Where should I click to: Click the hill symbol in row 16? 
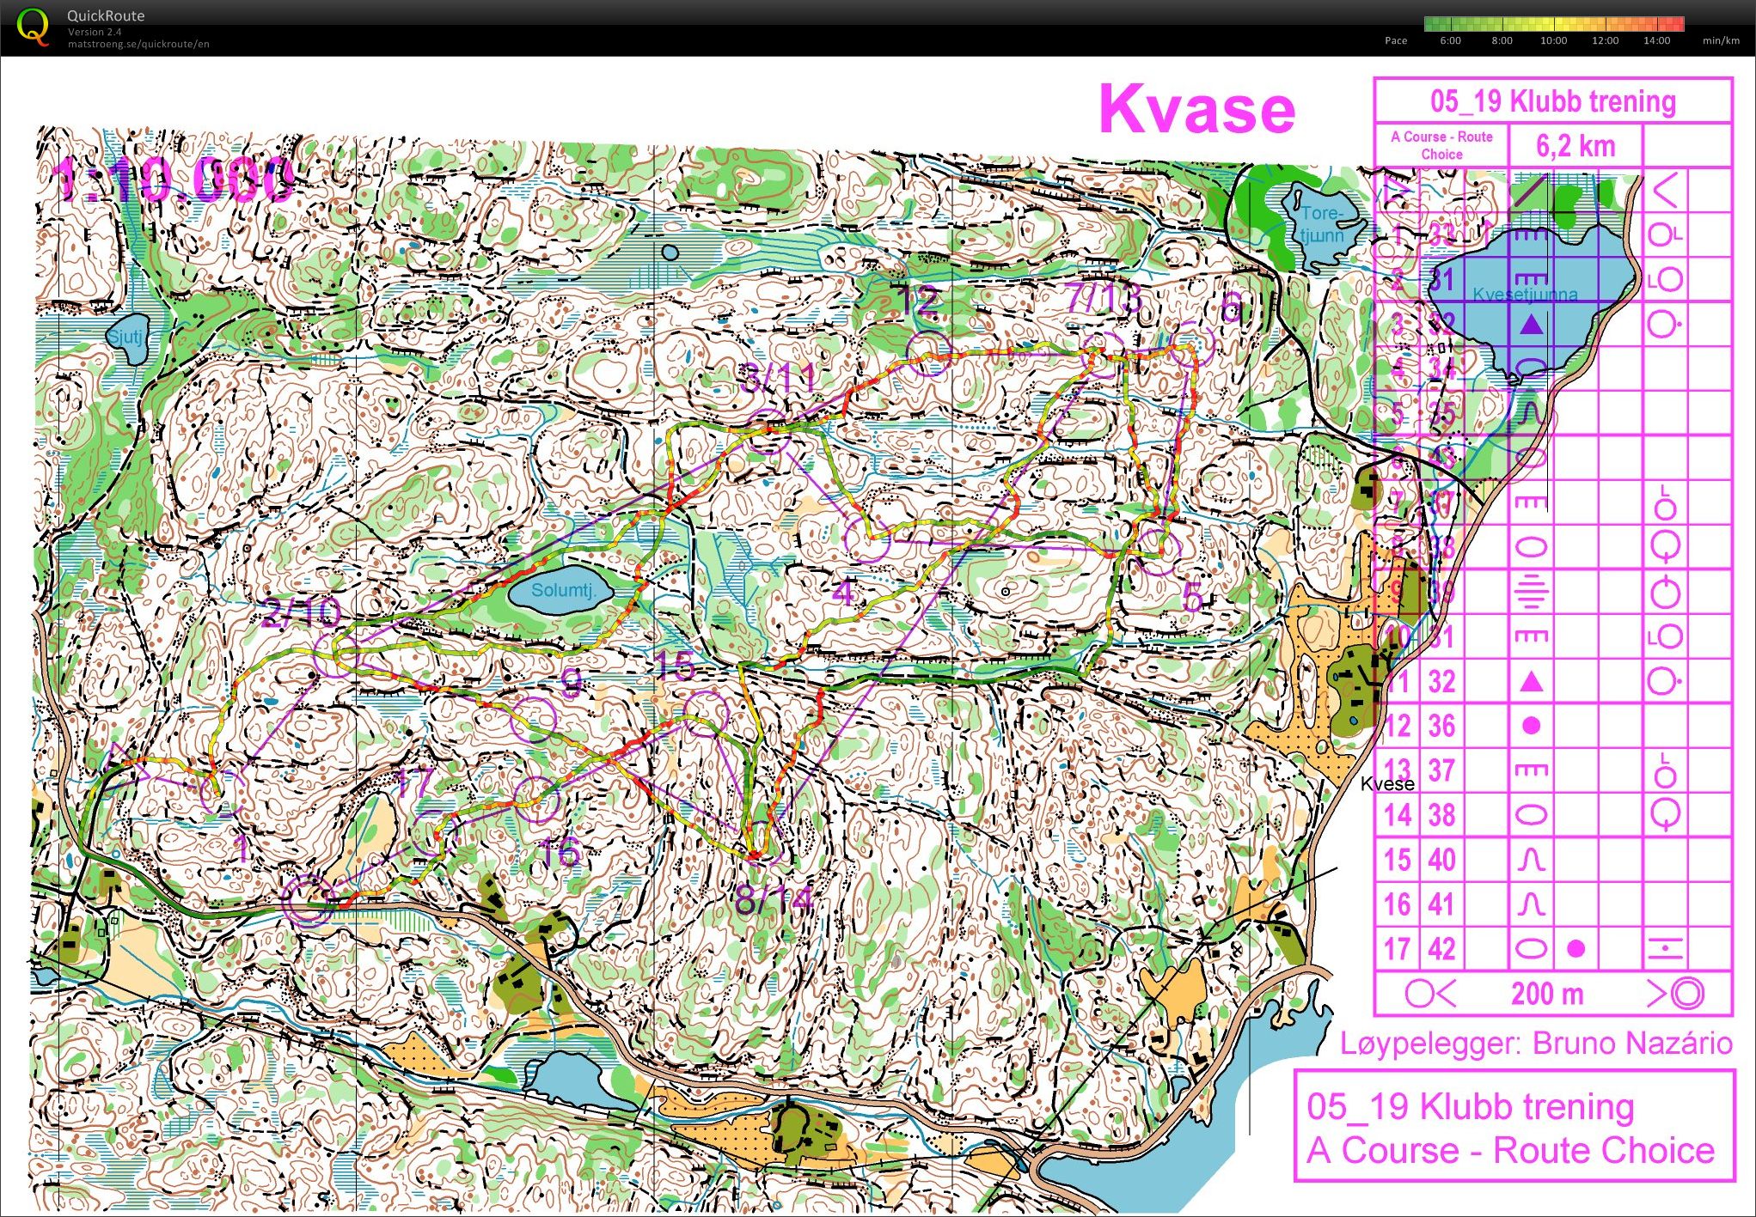[1531, 904]
